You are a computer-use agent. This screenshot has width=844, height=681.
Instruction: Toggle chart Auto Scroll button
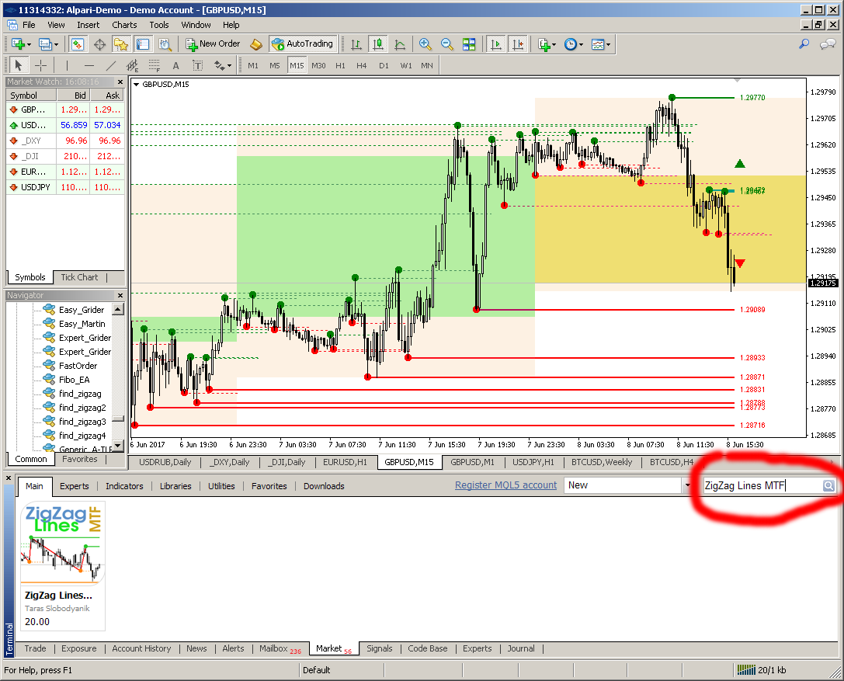(x=496, y=44)
